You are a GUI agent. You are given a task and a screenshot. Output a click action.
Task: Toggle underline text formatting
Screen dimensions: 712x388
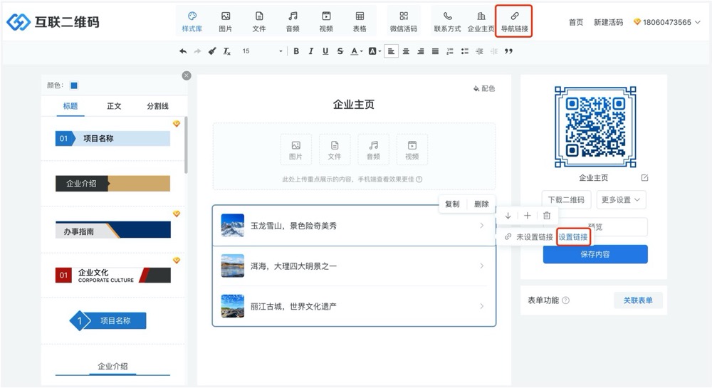[325, 51]
